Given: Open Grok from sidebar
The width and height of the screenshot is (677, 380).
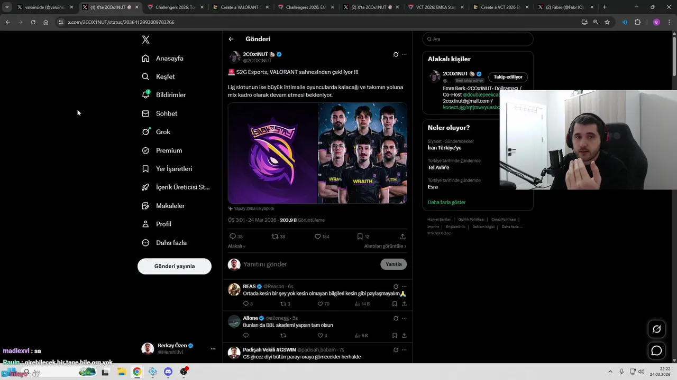Looking at the screenshot, I should tap(156, 132).
